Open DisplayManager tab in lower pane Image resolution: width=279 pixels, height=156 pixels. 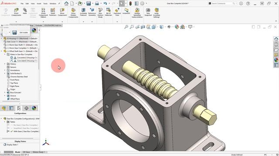(x=34, y=108)
